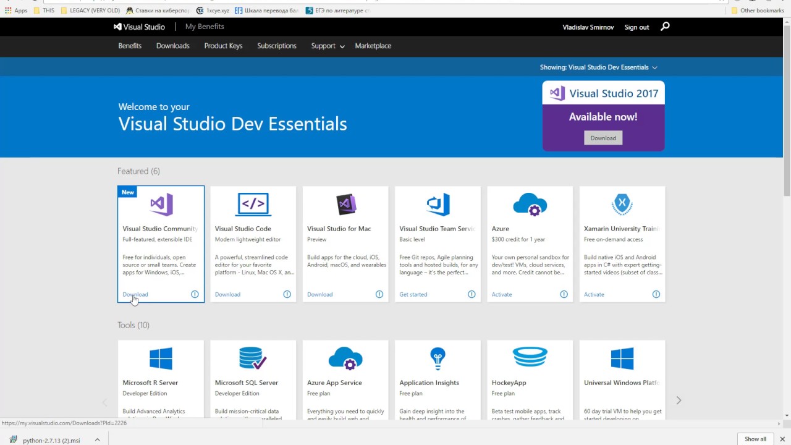Viewport: 791px width, 445px height.
Task: Expand the Support dropdown menu
Action: 328,46
